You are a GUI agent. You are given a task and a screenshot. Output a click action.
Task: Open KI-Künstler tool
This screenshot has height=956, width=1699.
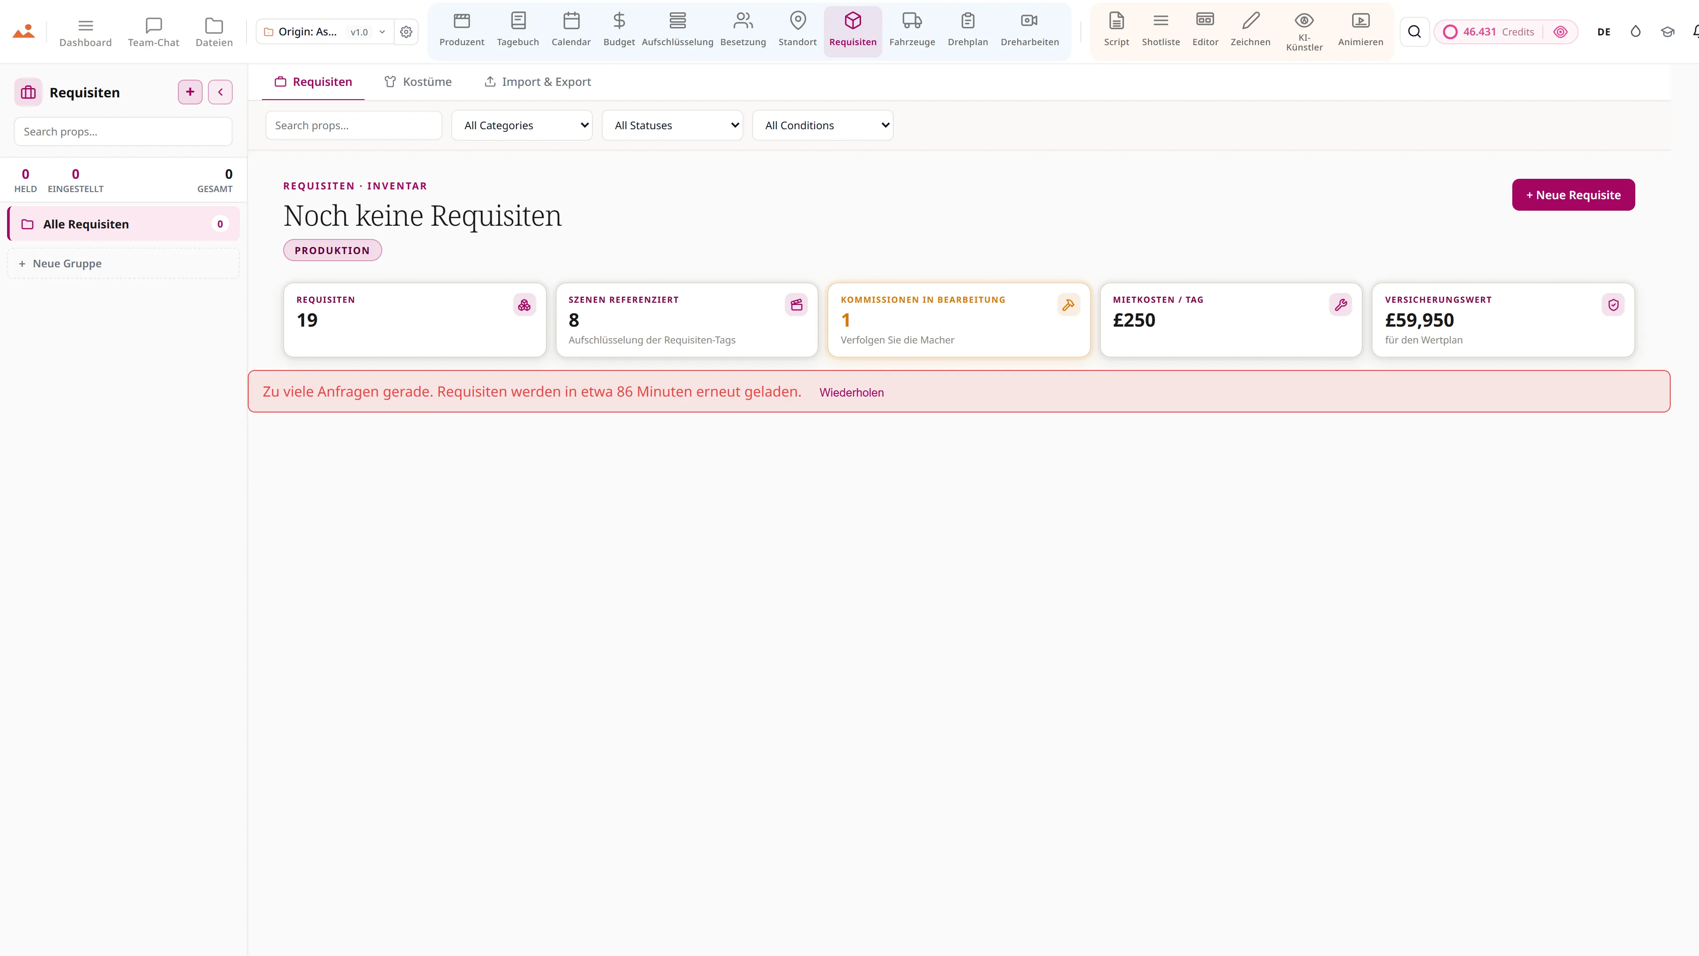tap(1304, 31)
